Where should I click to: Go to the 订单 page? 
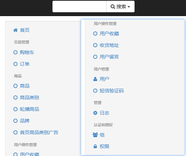click(25, 64)
